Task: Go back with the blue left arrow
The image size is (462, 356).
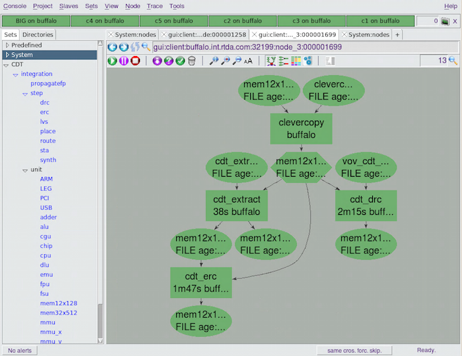Action: tap(112, 47)
